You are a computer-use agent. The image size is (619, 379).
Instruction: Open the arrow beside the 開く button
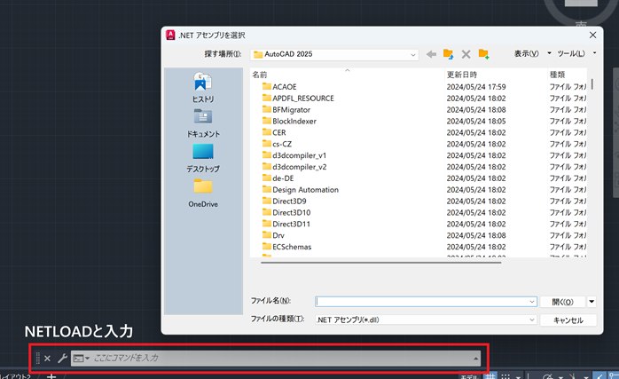pos(592,302)
